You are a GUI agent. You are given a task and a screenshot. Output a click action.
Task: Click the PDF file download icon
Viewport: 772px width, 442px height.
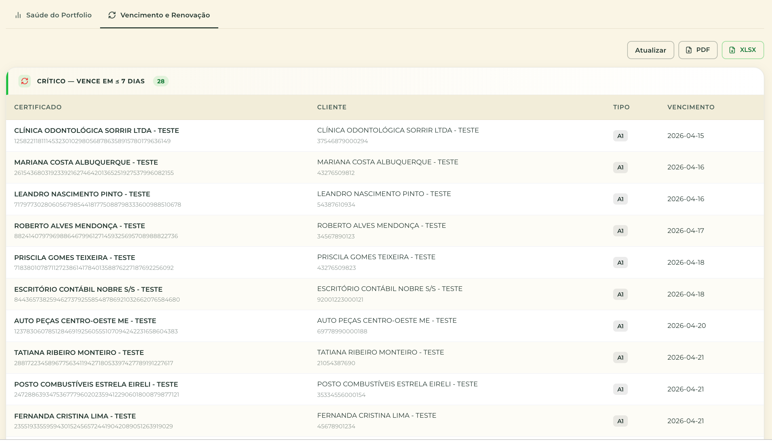689,50
